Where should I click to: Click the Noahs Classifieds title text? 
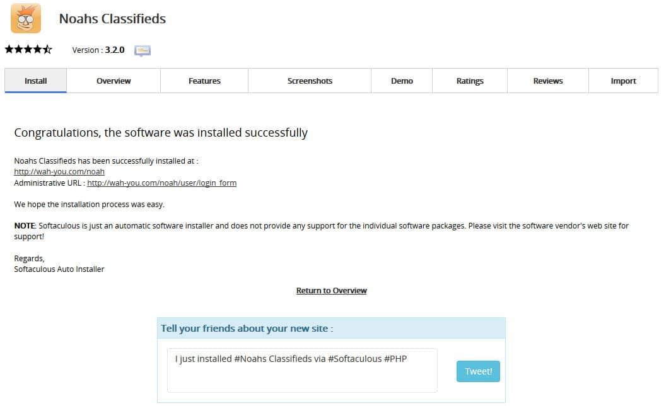pos(112,19)
